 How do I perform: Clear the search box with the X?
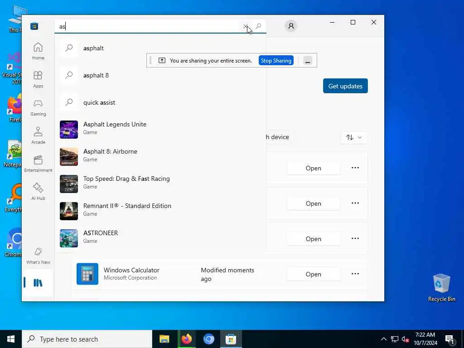(245, 26)
